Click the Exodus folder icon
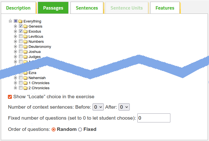209x141 pixels. coord(25,31)
